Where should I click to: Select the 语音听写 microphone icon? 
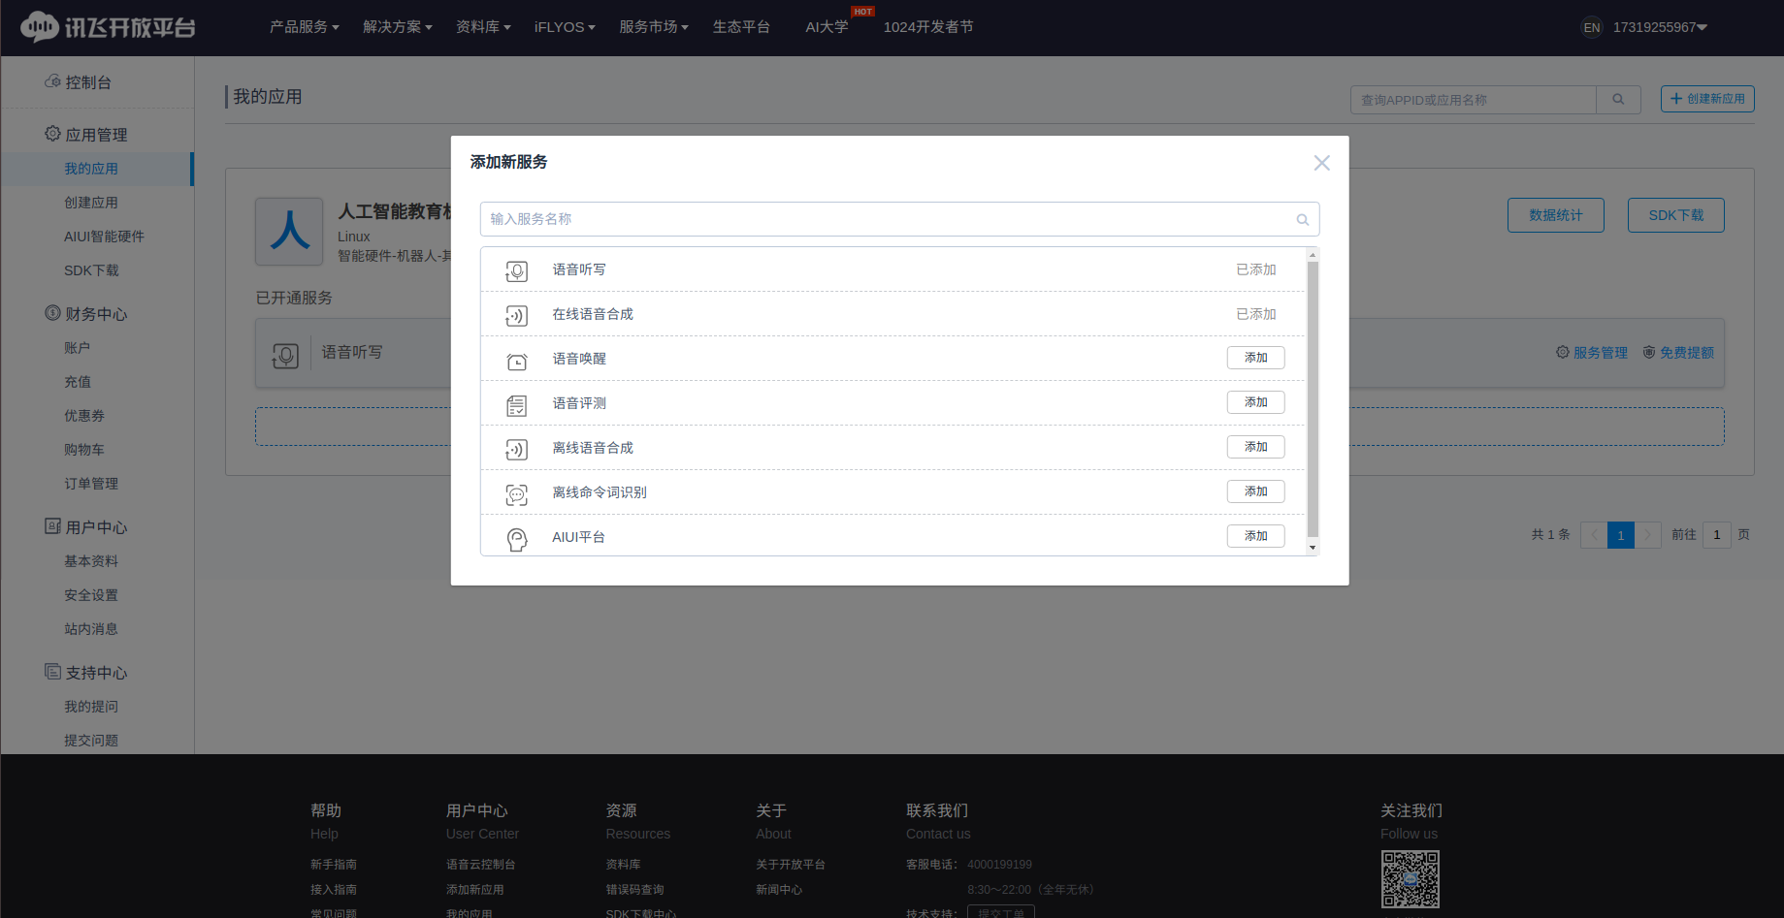pyautogui.click(x=516, y=270)
